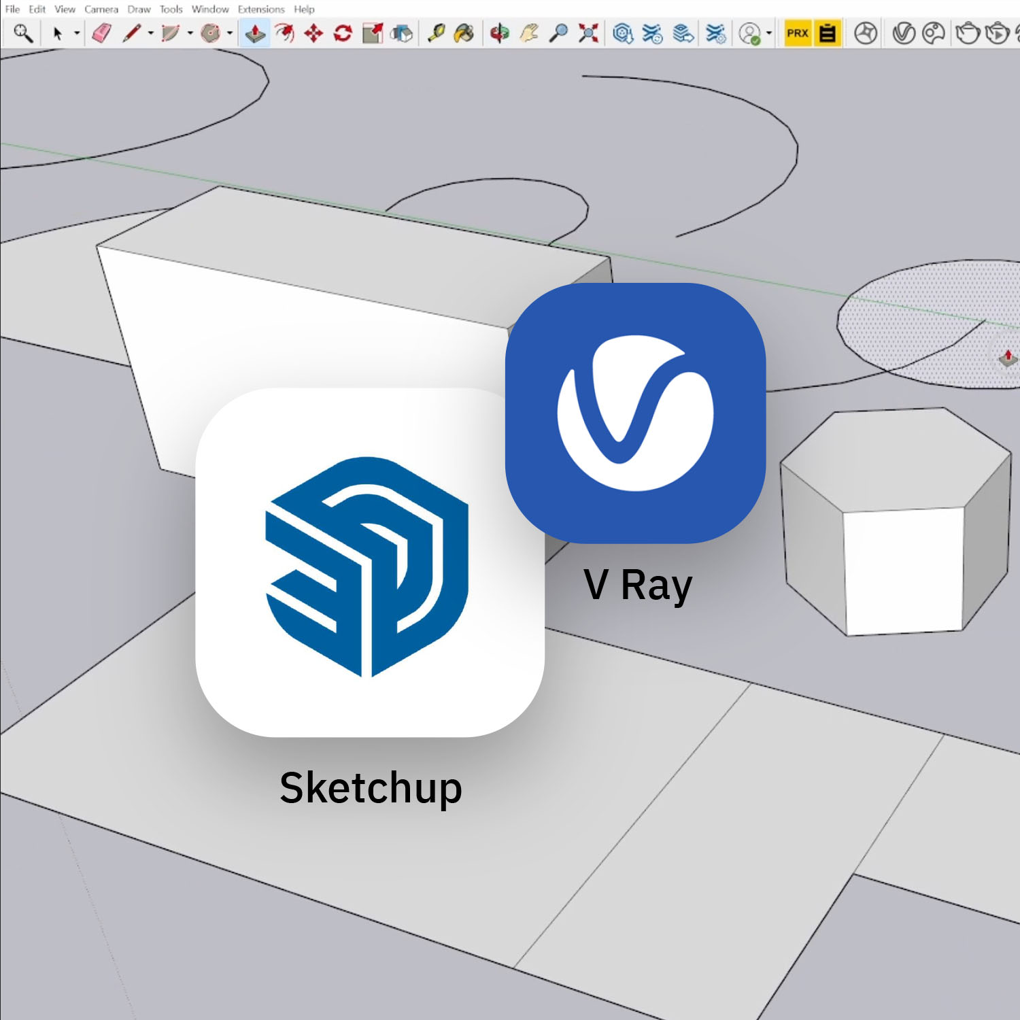
Task: Click the Search magnifier tool icon
Action: click(23, 33)
